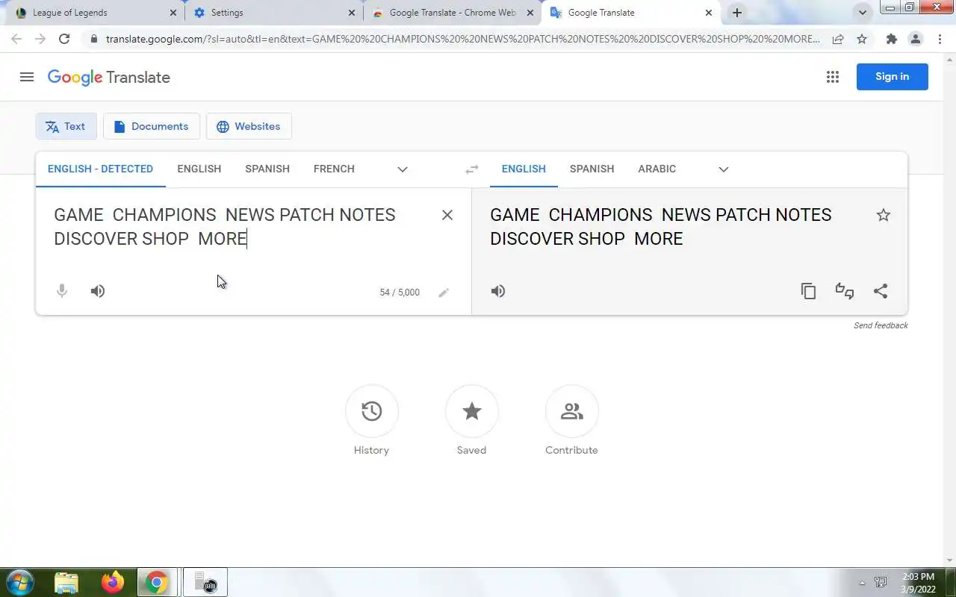Copy translation with the copy icon
Image resolution: width=956 pixels, height=597 pixels.
point(808,291)
